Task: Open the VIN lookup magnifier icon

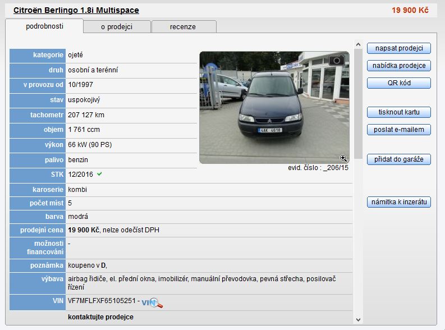Action: [152, 302]
